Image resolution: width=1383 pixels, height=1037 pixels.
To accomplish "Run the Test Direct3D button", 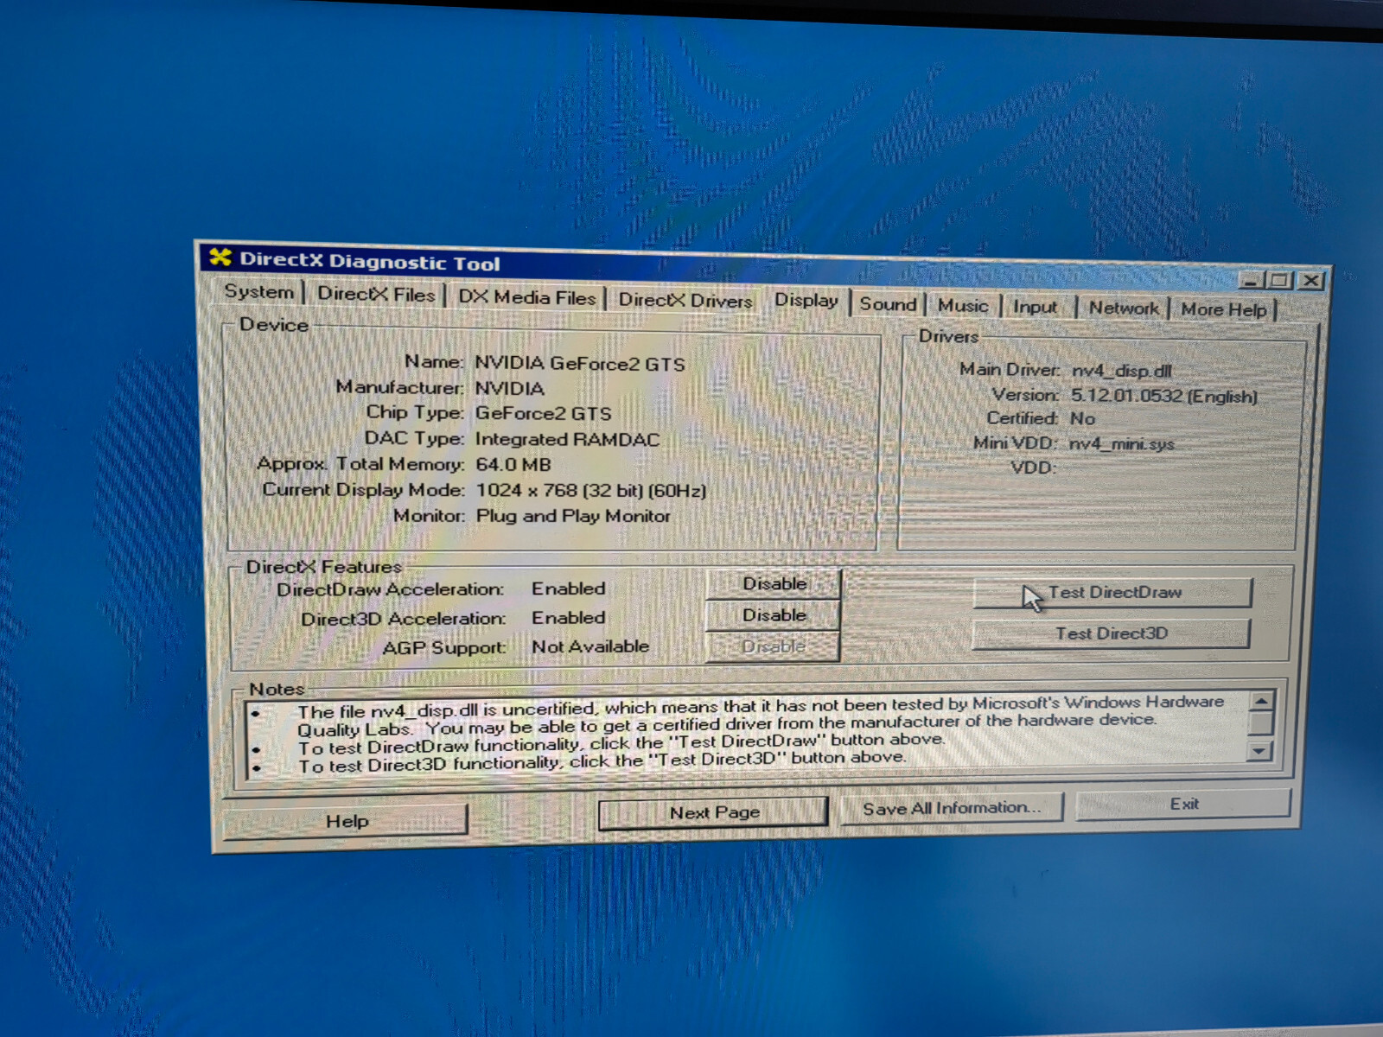I will [x=1111, y=633].
